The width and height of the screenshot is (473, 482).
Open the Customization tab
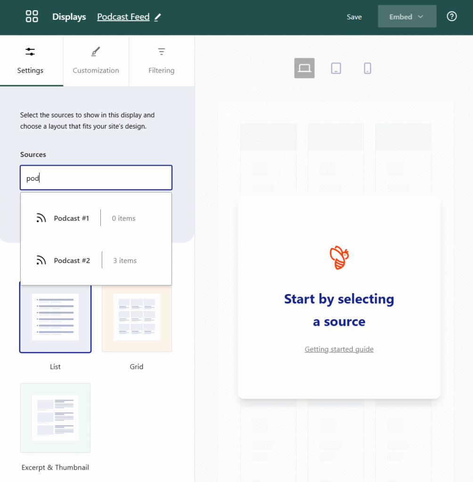click(96, 61)
